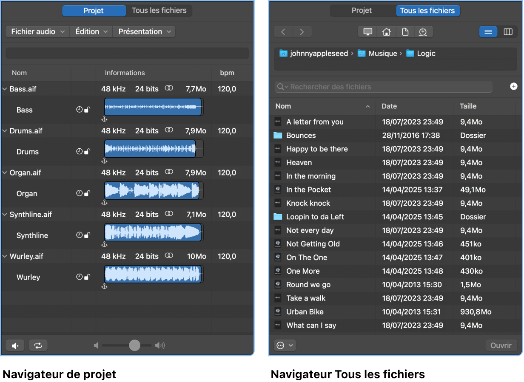
Task: Collapse the Wurley.aif disclosure triangle
Action: tap(5, 256)
